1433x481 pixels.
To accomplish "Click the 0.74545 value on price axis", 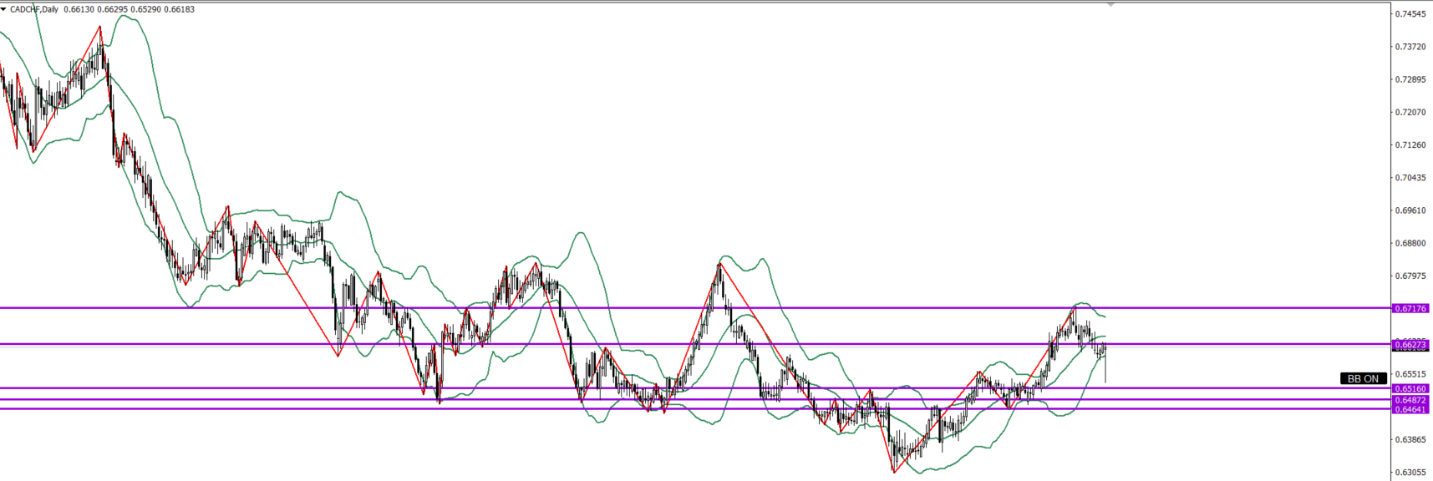I will [1410, 14].
